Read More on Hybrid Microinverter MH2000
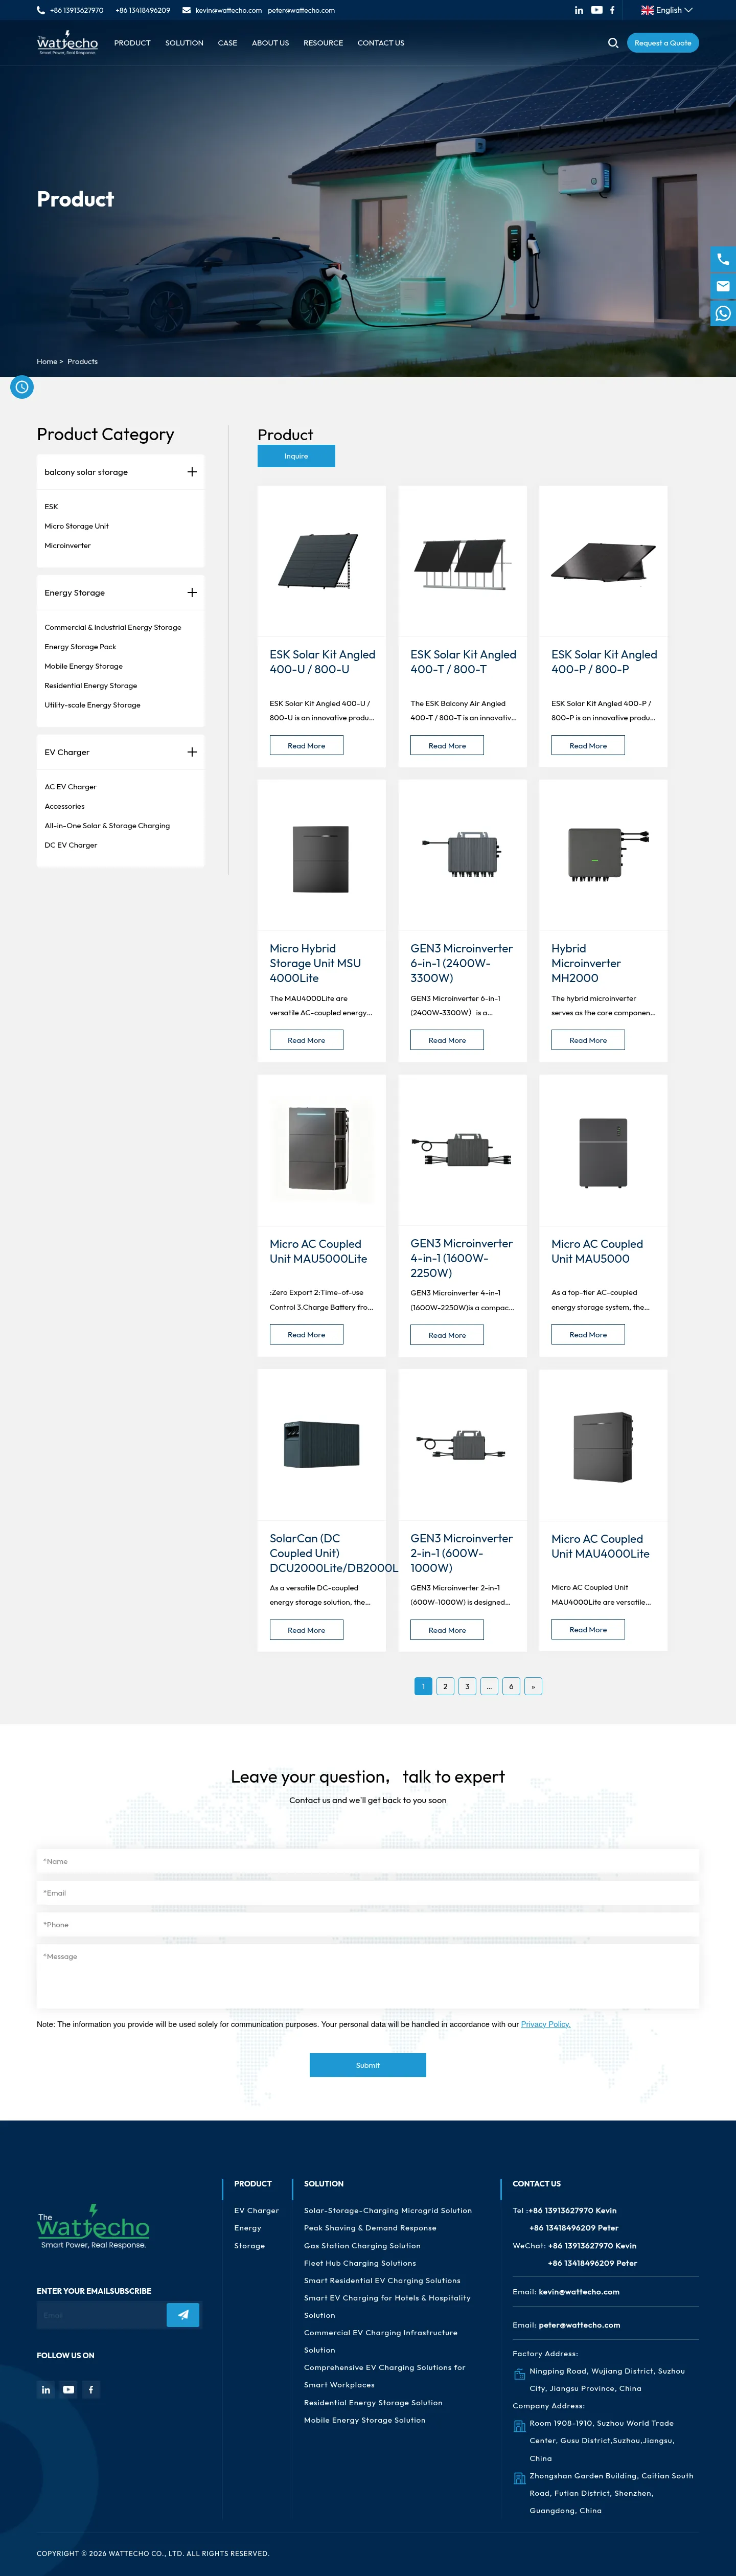736x2576 pixels. (x=588, y=1040)
